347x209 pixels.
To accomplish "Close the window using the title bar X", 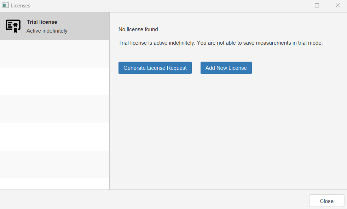I will coord(337,5).
